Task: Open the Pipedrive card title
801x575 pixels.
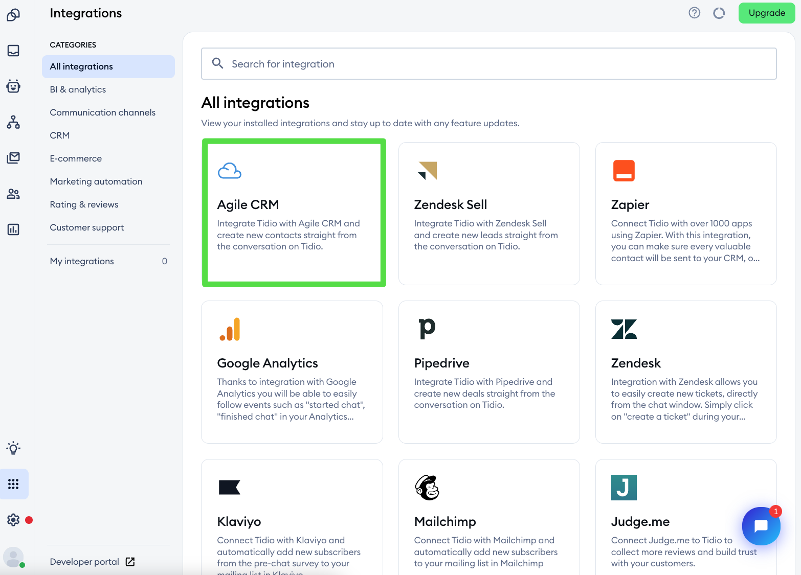Action: pos(442,363)
